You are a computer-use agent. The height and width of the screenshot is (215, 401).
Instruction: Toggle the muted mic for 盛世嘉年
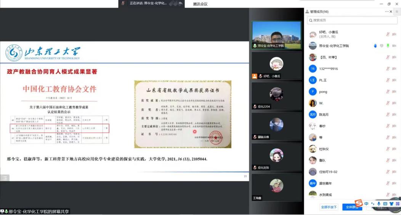coord(388,183)
